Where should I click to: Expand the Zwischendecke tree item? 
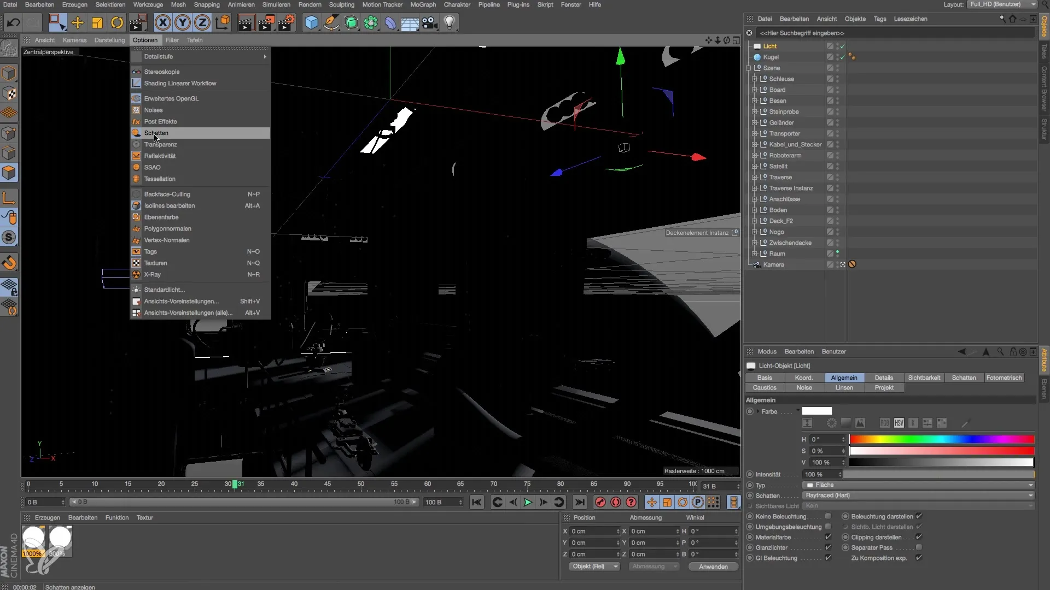click(x=755, y=243)
